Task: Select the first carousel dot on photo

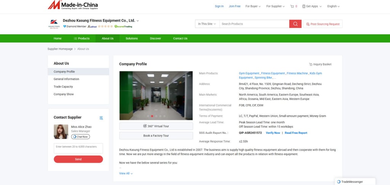Action: pyautogui.click(x=148, y=116)
